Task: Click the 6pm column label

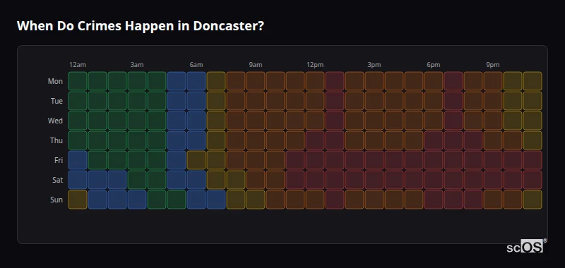Action: click(434, 65)
